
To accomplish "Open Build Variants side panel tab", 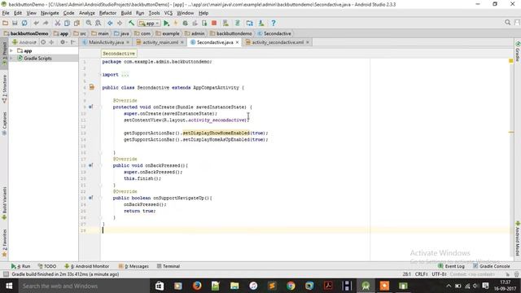I will [x=4, y=203].
